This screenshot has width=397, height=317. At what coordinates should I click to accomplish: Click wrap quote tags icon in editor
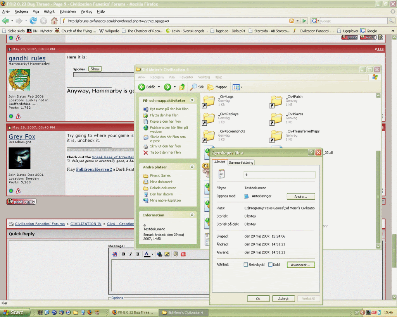(176, 254)
